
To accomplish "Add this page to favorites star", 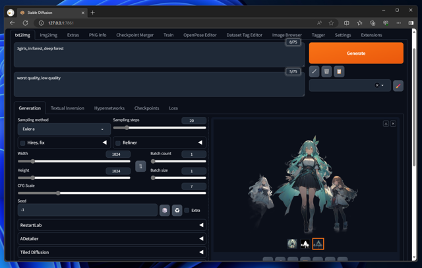I will point(331,23).
